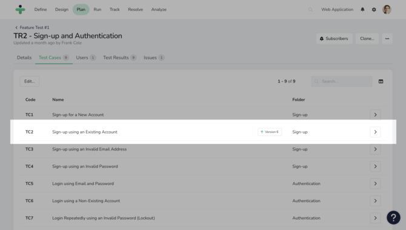Select the Plan menu

pyautogui.click(x=81, y=10)
